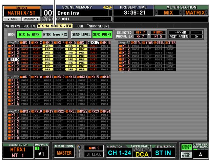Screen dimensions: 209x160
Task: Select the STBR stereo column header
Action: click(x=170, y=43)
